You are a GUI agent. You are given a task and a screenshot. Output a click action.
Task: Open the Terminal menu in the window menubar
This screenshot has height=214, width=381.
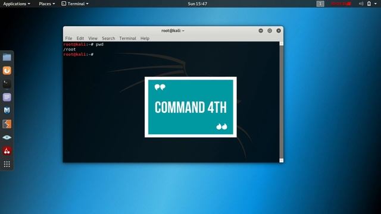(x=127, y=38)
